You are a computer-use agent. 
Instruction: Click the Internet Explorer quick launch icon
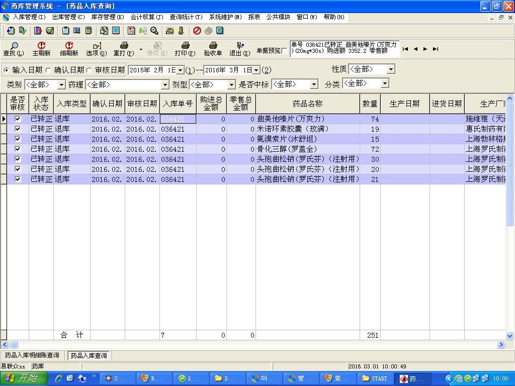59,378
